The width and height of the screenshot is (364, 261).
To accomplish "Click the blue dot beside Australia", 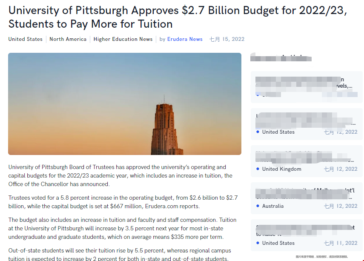I will (x=258, y=206).
